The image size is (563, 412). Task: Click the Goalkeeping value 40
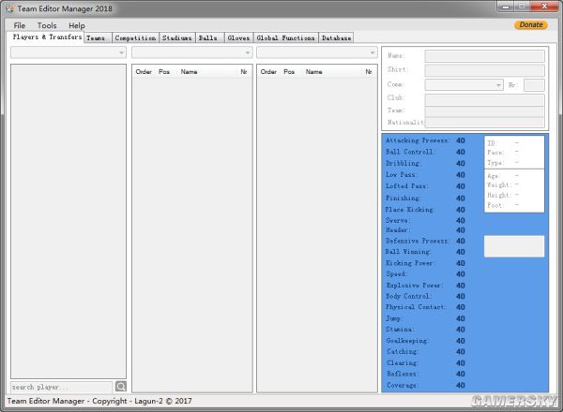461,341
